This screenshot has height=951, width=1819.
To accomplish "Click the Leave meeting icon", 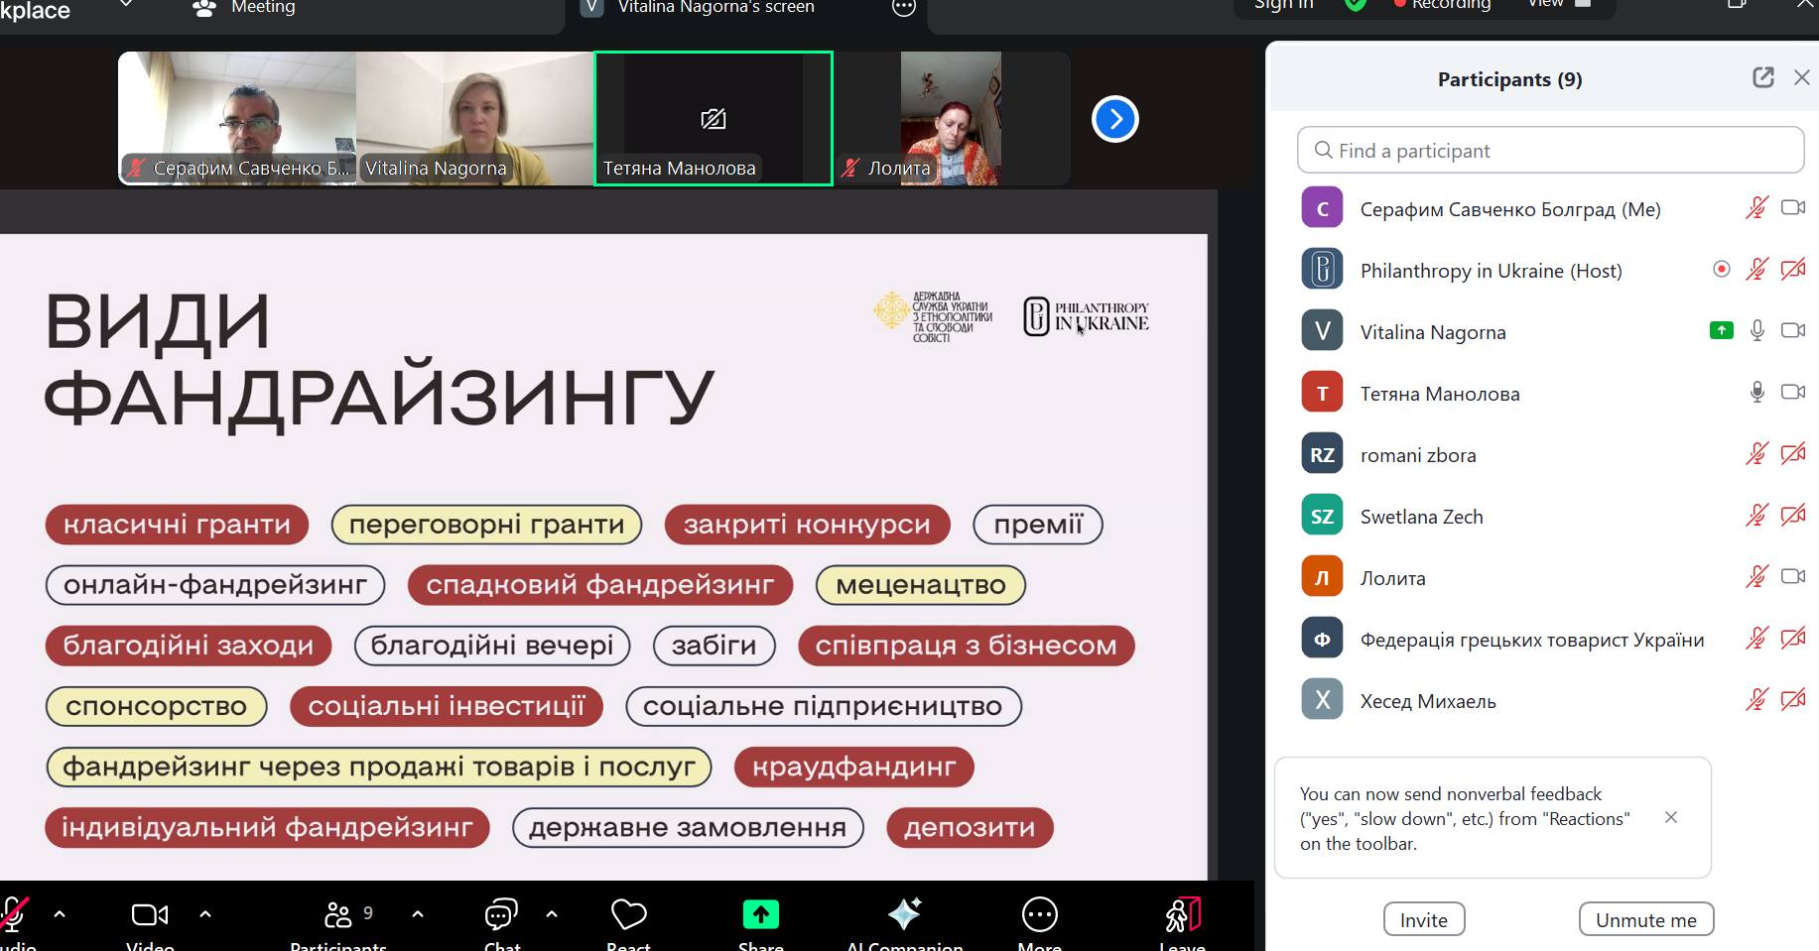I will tap(1182, 914).
